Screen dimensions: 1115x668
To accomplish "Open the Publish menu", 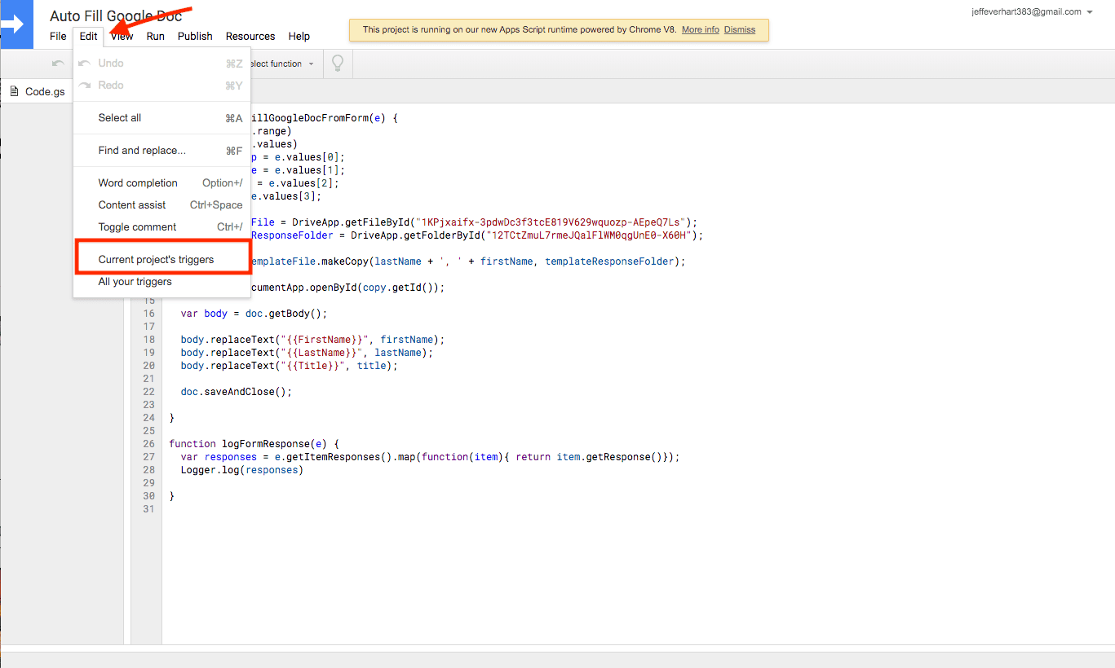I will click(195, 36).
